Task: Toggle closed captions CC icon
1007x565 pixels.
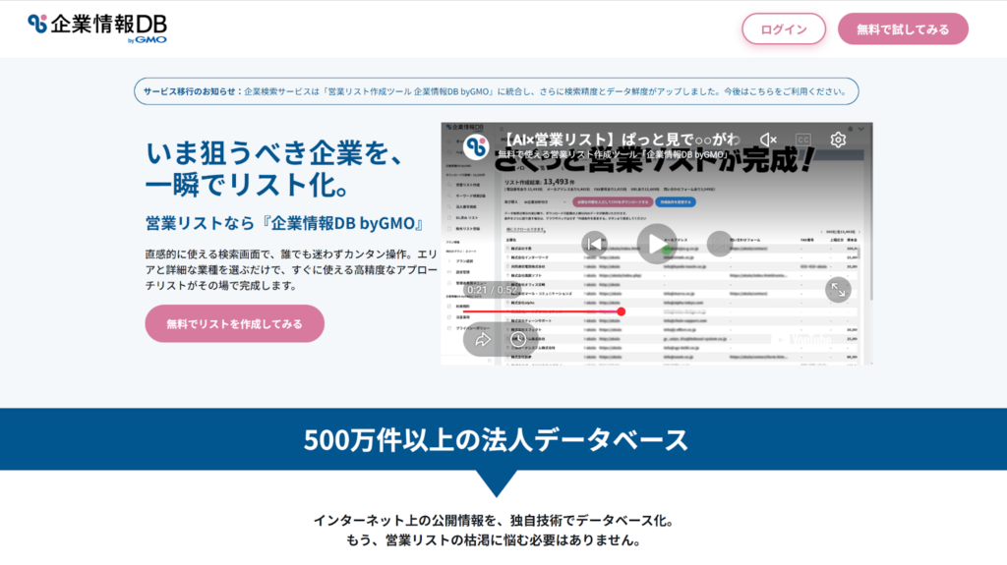Action: (802, 140)
